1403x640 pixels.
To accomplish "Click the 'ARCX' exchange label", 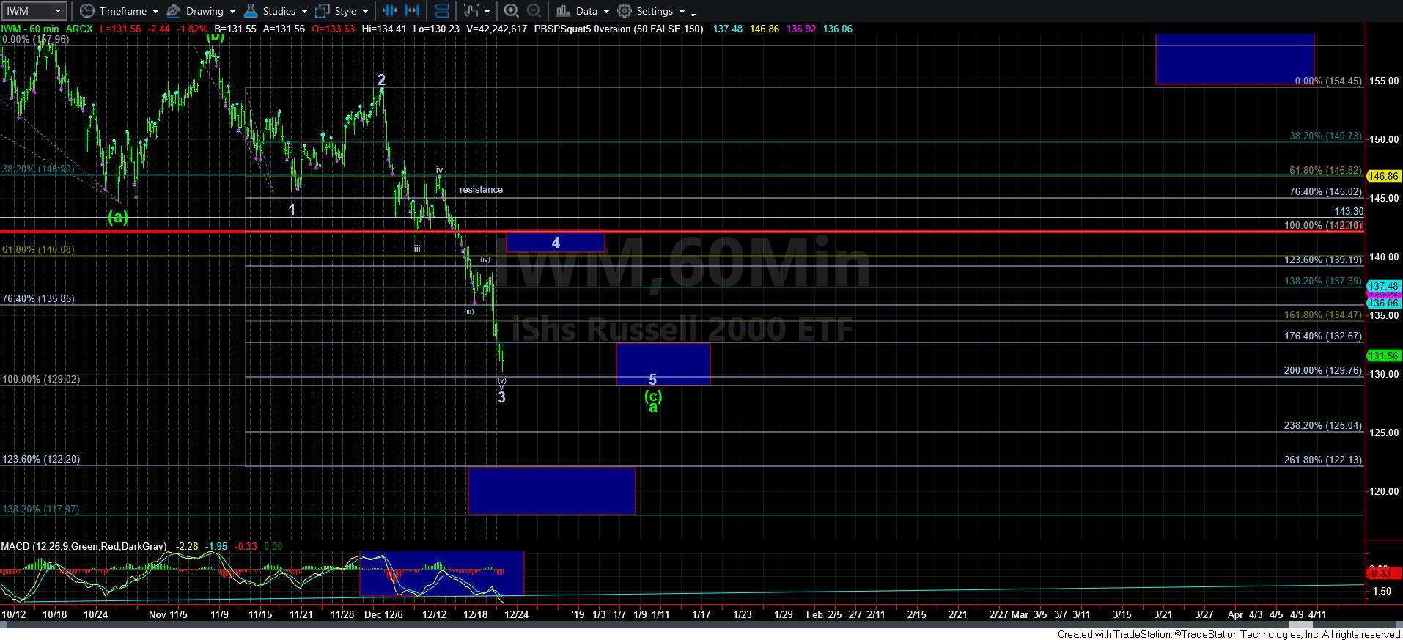I will pos(79,29).
